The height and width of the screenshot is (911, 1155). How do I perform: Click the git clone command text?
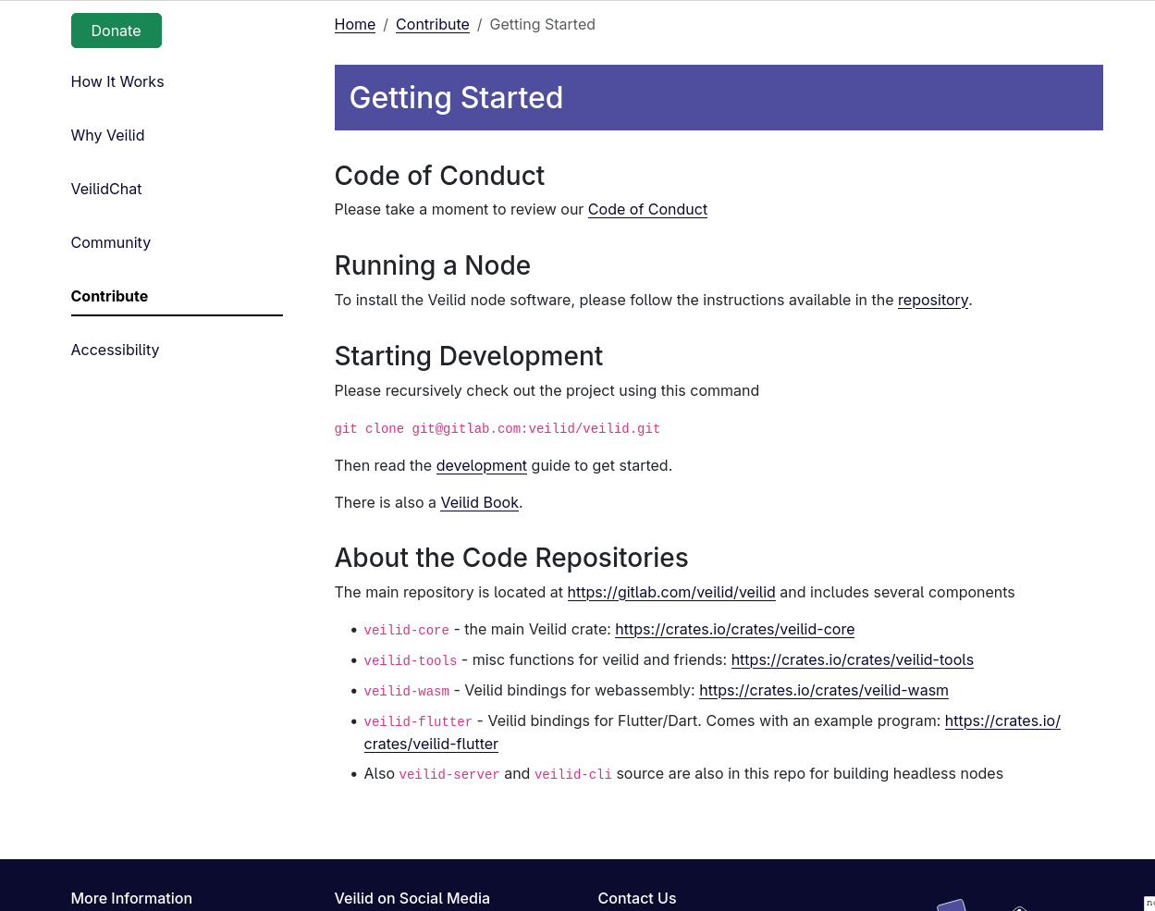click(x=497, y=429)
